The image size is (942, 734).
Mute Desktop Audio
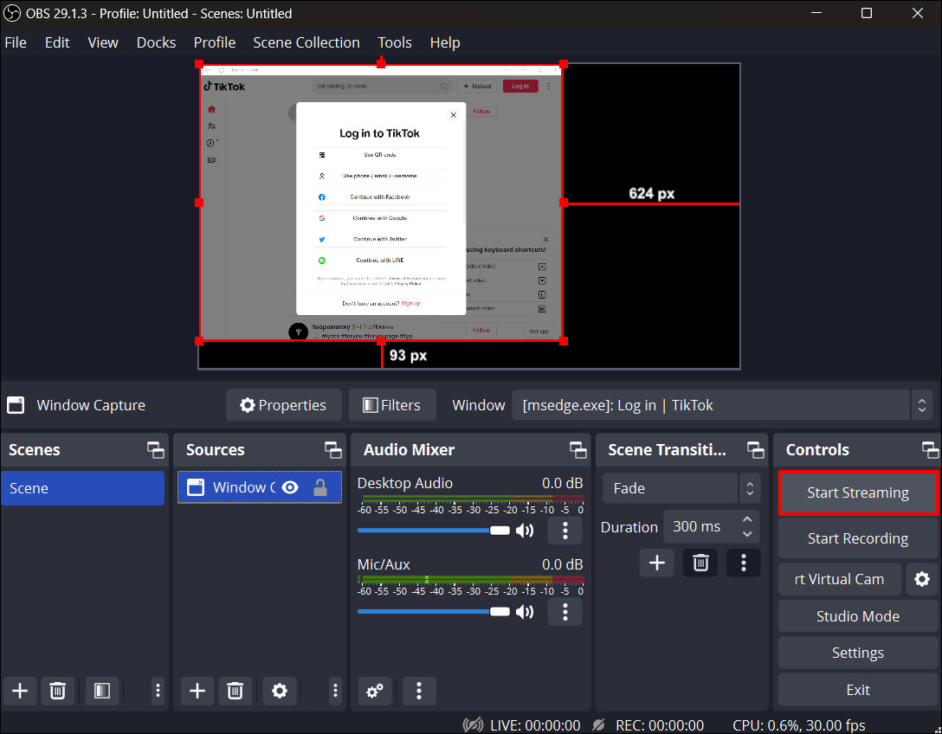click(x=525, y=530)
